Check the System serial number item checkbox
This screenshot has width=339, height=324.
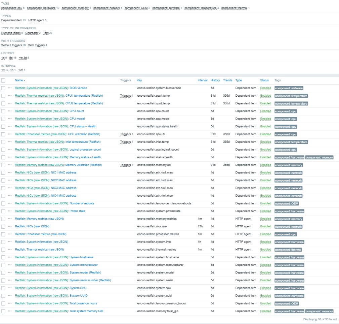[3, 281]
